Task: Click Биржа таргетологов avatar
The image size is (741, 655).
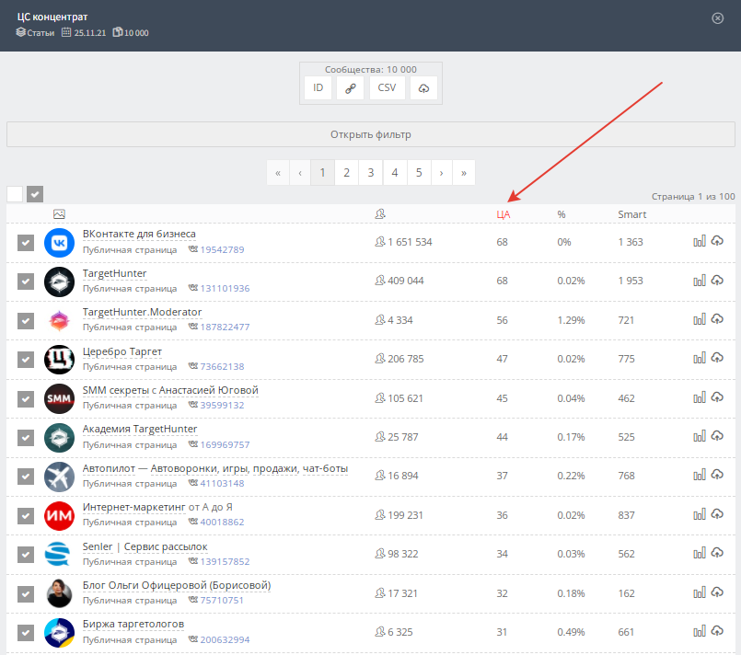Action: pos(59,632)
